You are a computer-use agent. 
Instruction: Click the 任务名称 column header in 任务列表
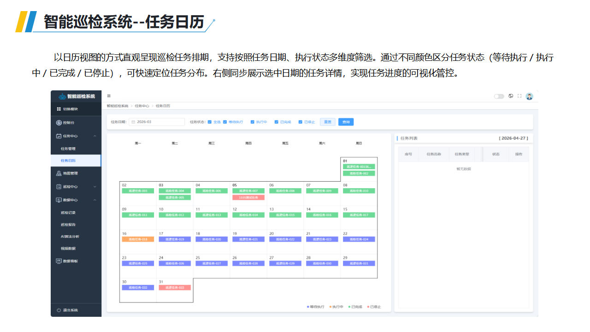coord(434,154)
